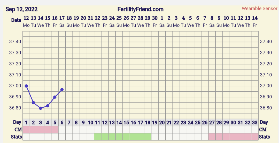Click the green Stats cell under cycle day 11

pyautogui.click(x=98, y=137)
